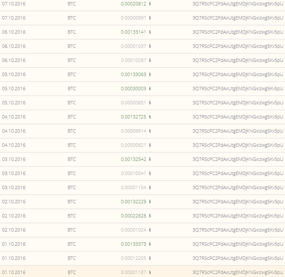View info icon next to 0.00001154

click(x=150, y=187)
